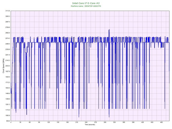172x129 pixels.
Task: Click the 'Clock Speed (MHz)' axis label
Action: point(3,66)
